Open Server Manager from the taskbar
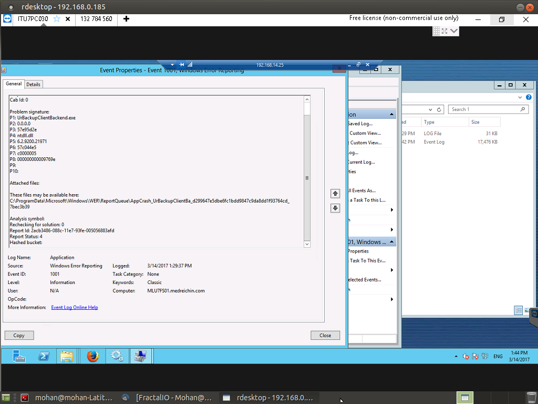The image size is (538, 404). pyautogui.click(x=19, y=356)
